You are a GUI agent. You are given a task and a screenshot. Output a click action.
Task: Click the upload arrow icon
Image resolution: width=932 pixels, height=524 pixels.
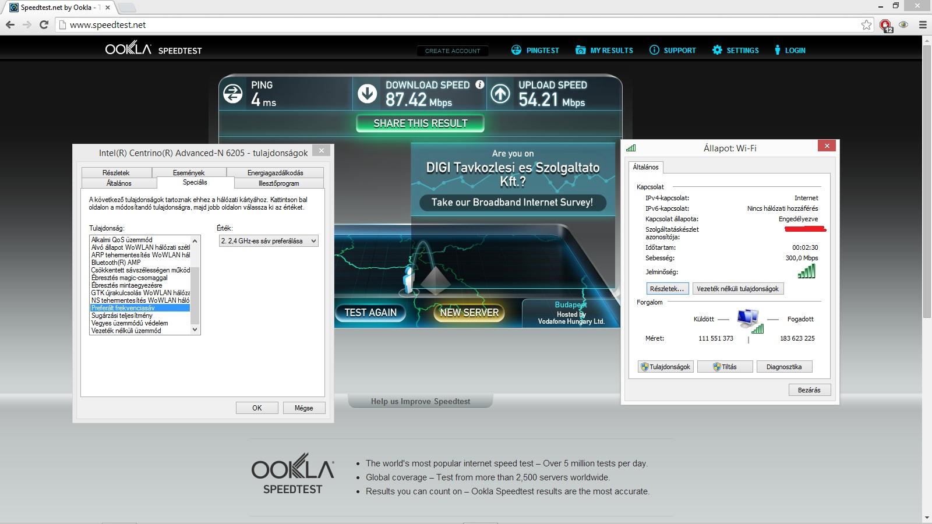(x=500, y=94)
